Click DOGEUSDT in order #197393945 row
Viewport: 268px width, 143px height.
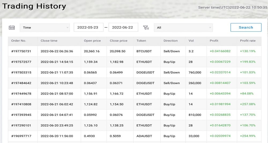[146, 115]
